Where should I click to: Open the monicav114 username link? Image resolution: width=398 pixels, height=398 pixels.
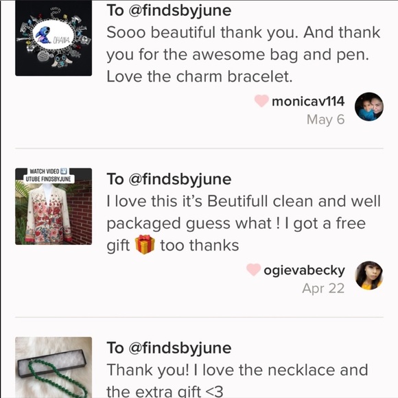(308, 102)
